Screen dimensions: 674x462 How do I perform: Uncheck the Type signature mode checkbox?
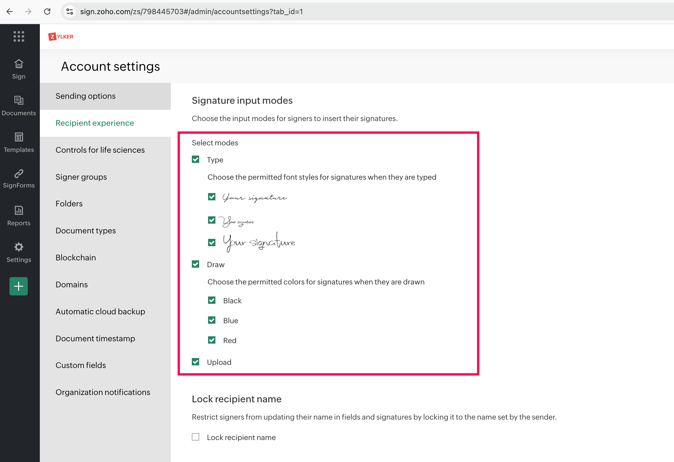click(x=195, y=159)
